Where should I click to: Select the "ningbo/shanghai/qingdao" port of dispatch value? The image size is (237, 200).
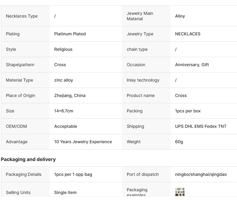pyautogui.click(x=201, y=174)
